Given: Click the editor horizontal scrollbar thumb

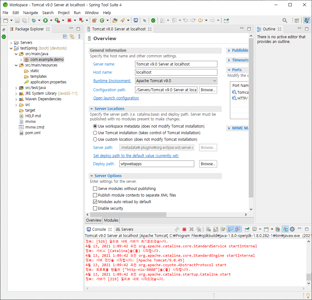Looking at the screenshot, I should coord(128,214).
